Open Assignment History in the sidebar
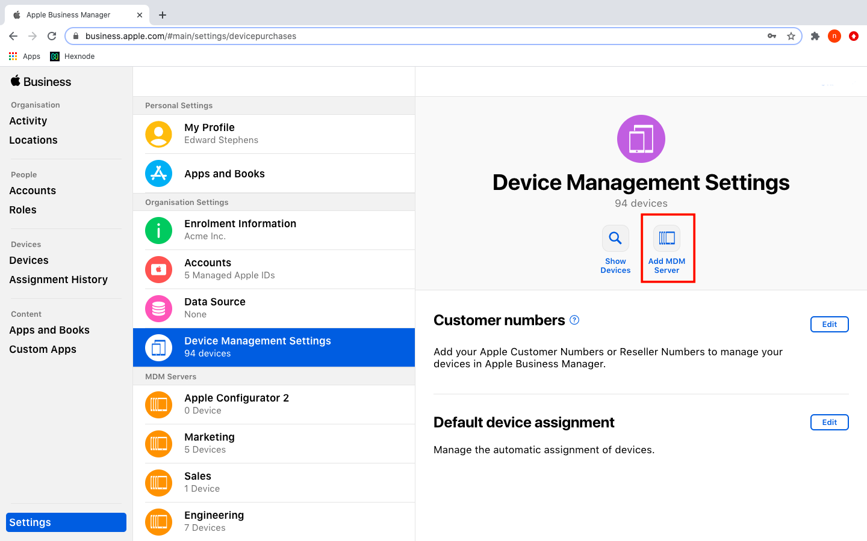Screen dimensions: 867x541 (x=58, y=280)
